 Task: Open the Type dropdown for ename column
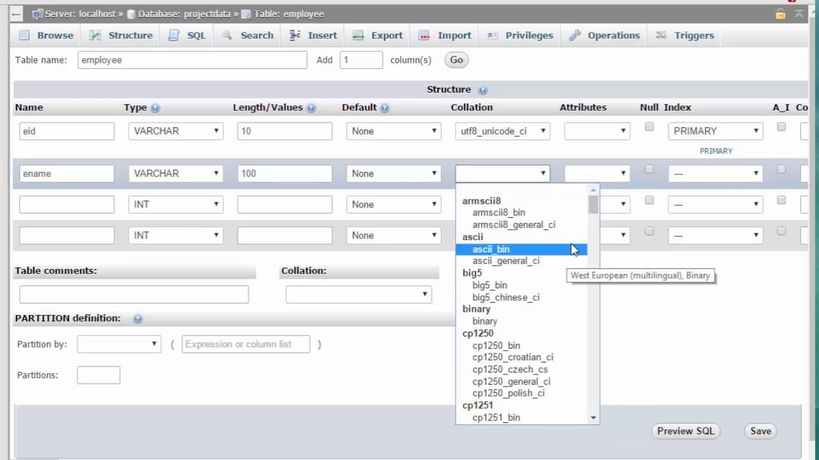click(x=176, y=173)
